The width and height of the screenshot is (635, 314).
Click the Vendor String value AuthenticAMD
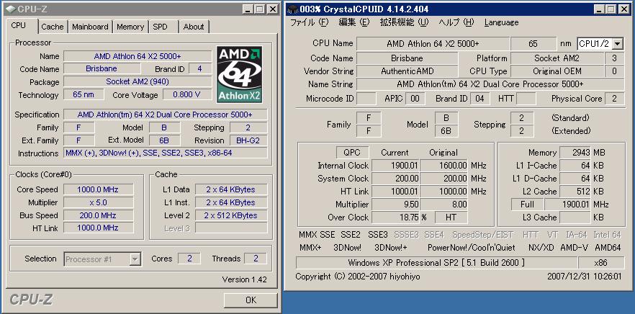tap(407, 71)
